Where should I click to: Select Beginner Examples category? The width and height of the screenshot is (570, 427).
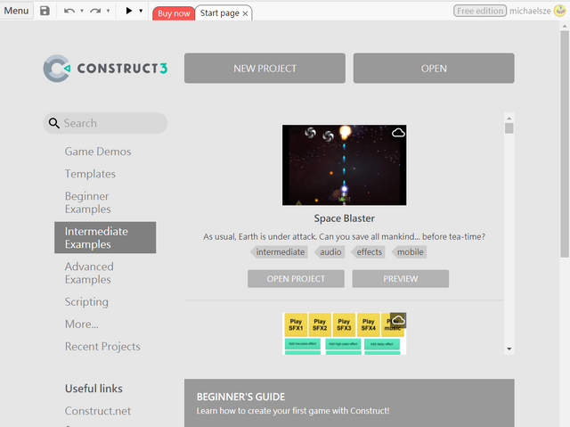tap(87, 202)
